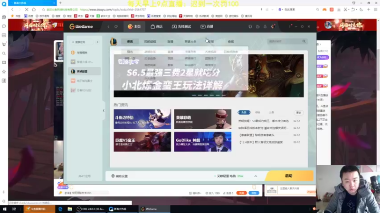Click the League of Legends L icon
380x213 pixels.
pyautogui.click(x=114, y=42)
